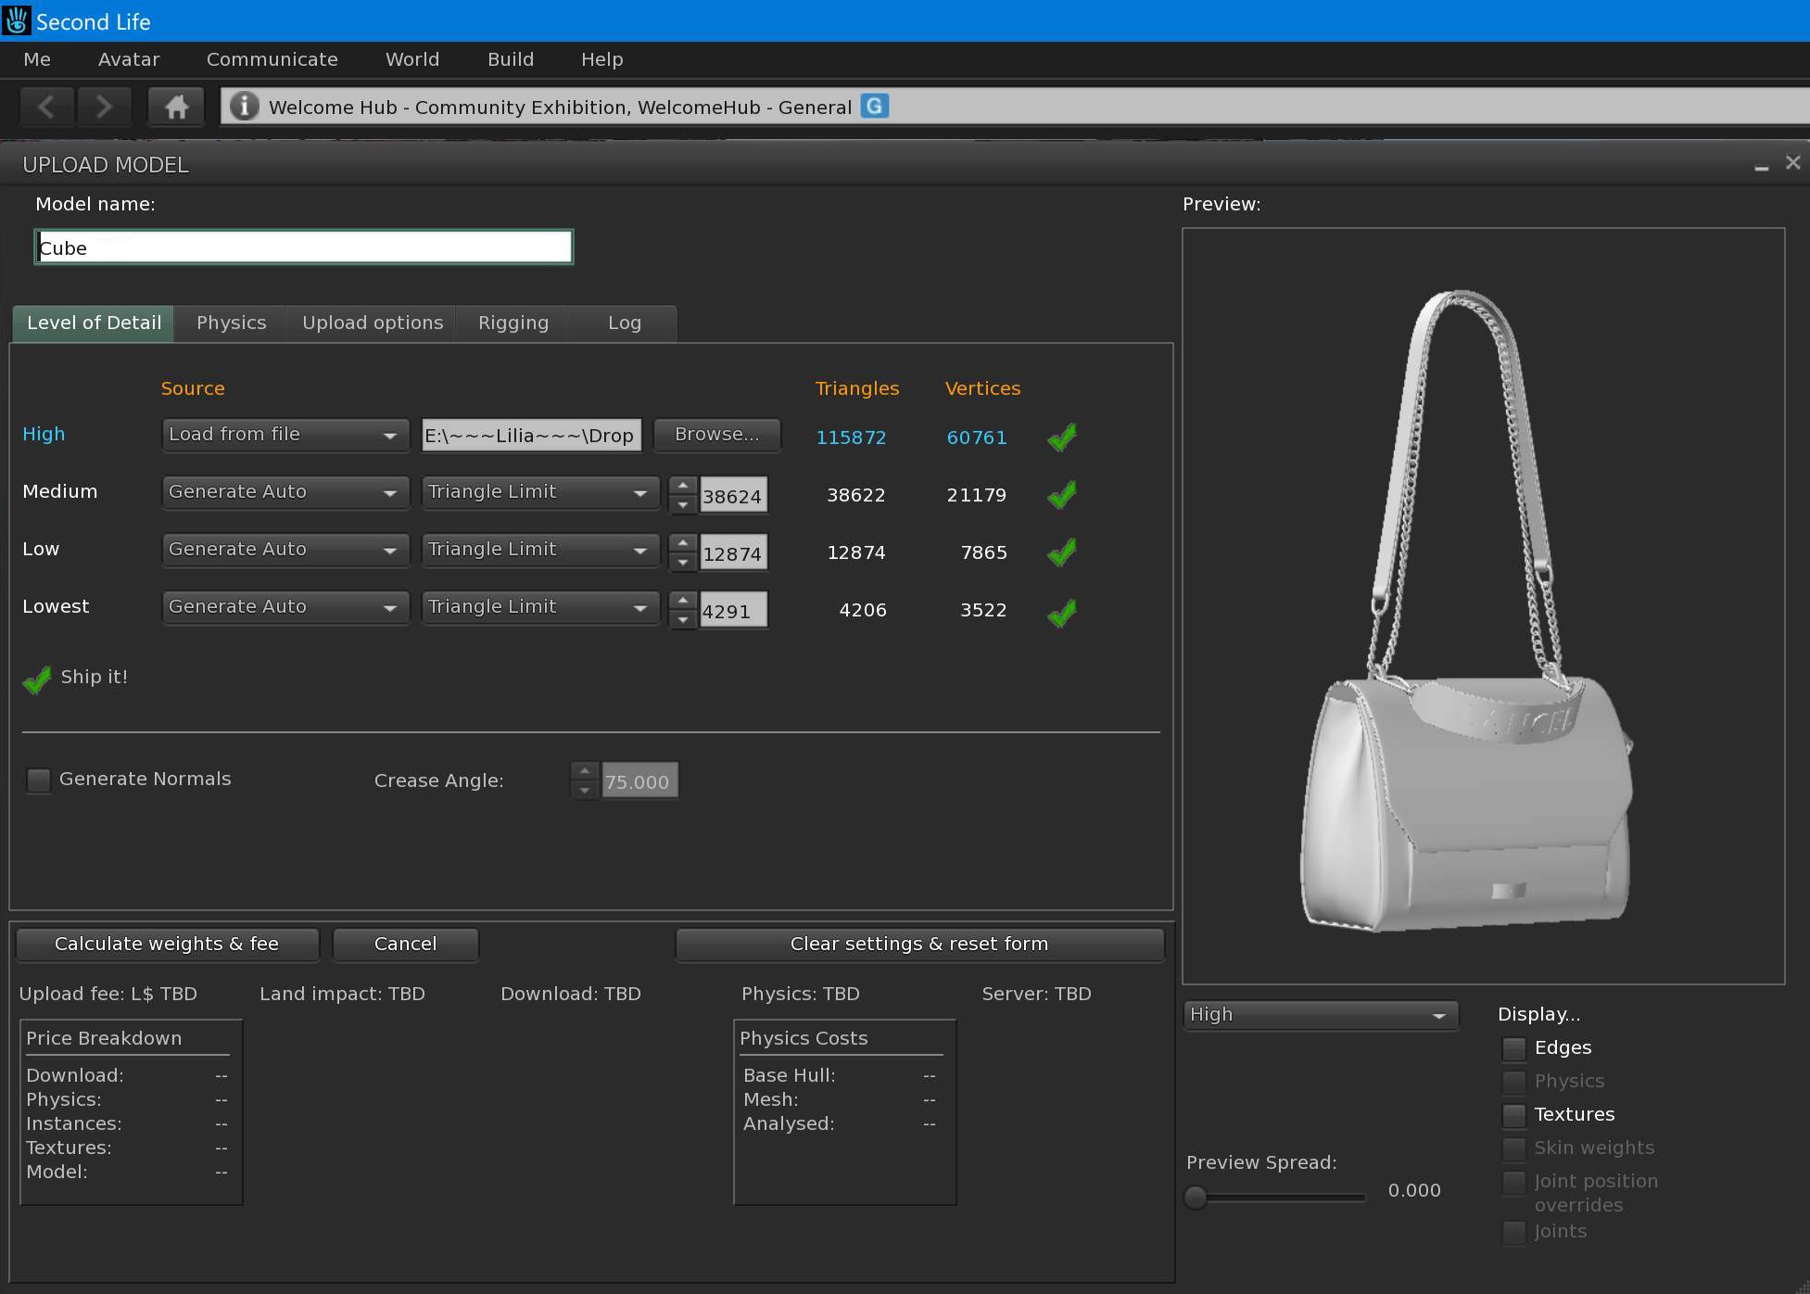This screenshot has height=1294, width=1810.
Task: Click Calculate weights & fee button
Action: coord(167,944)
